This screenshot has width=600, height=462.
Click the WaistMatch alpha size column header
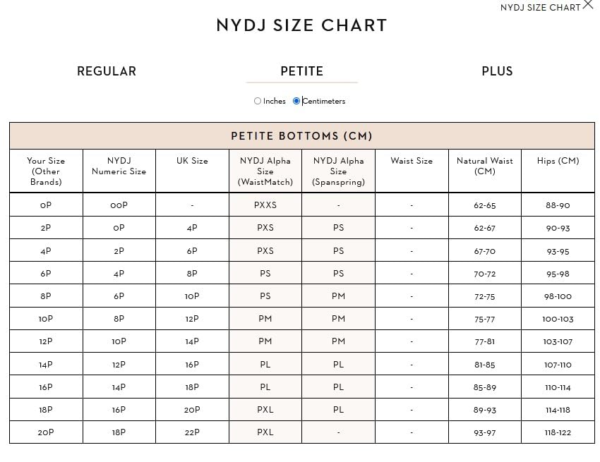[x=265, y=171]
